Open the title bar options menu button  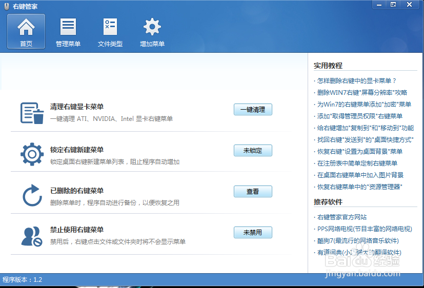tap(393, 5)
